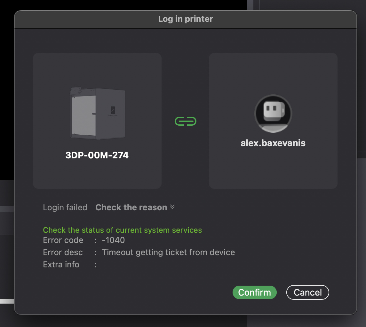Click the username alex.baxevanis

pos(273,143)
